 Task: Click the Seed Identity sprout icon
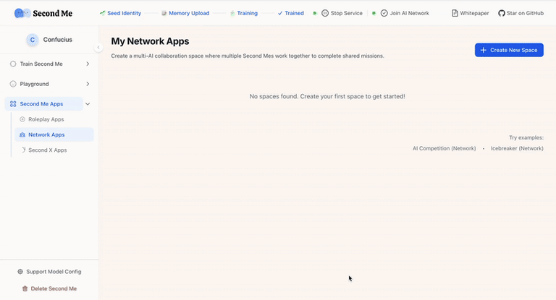point(103,13)
